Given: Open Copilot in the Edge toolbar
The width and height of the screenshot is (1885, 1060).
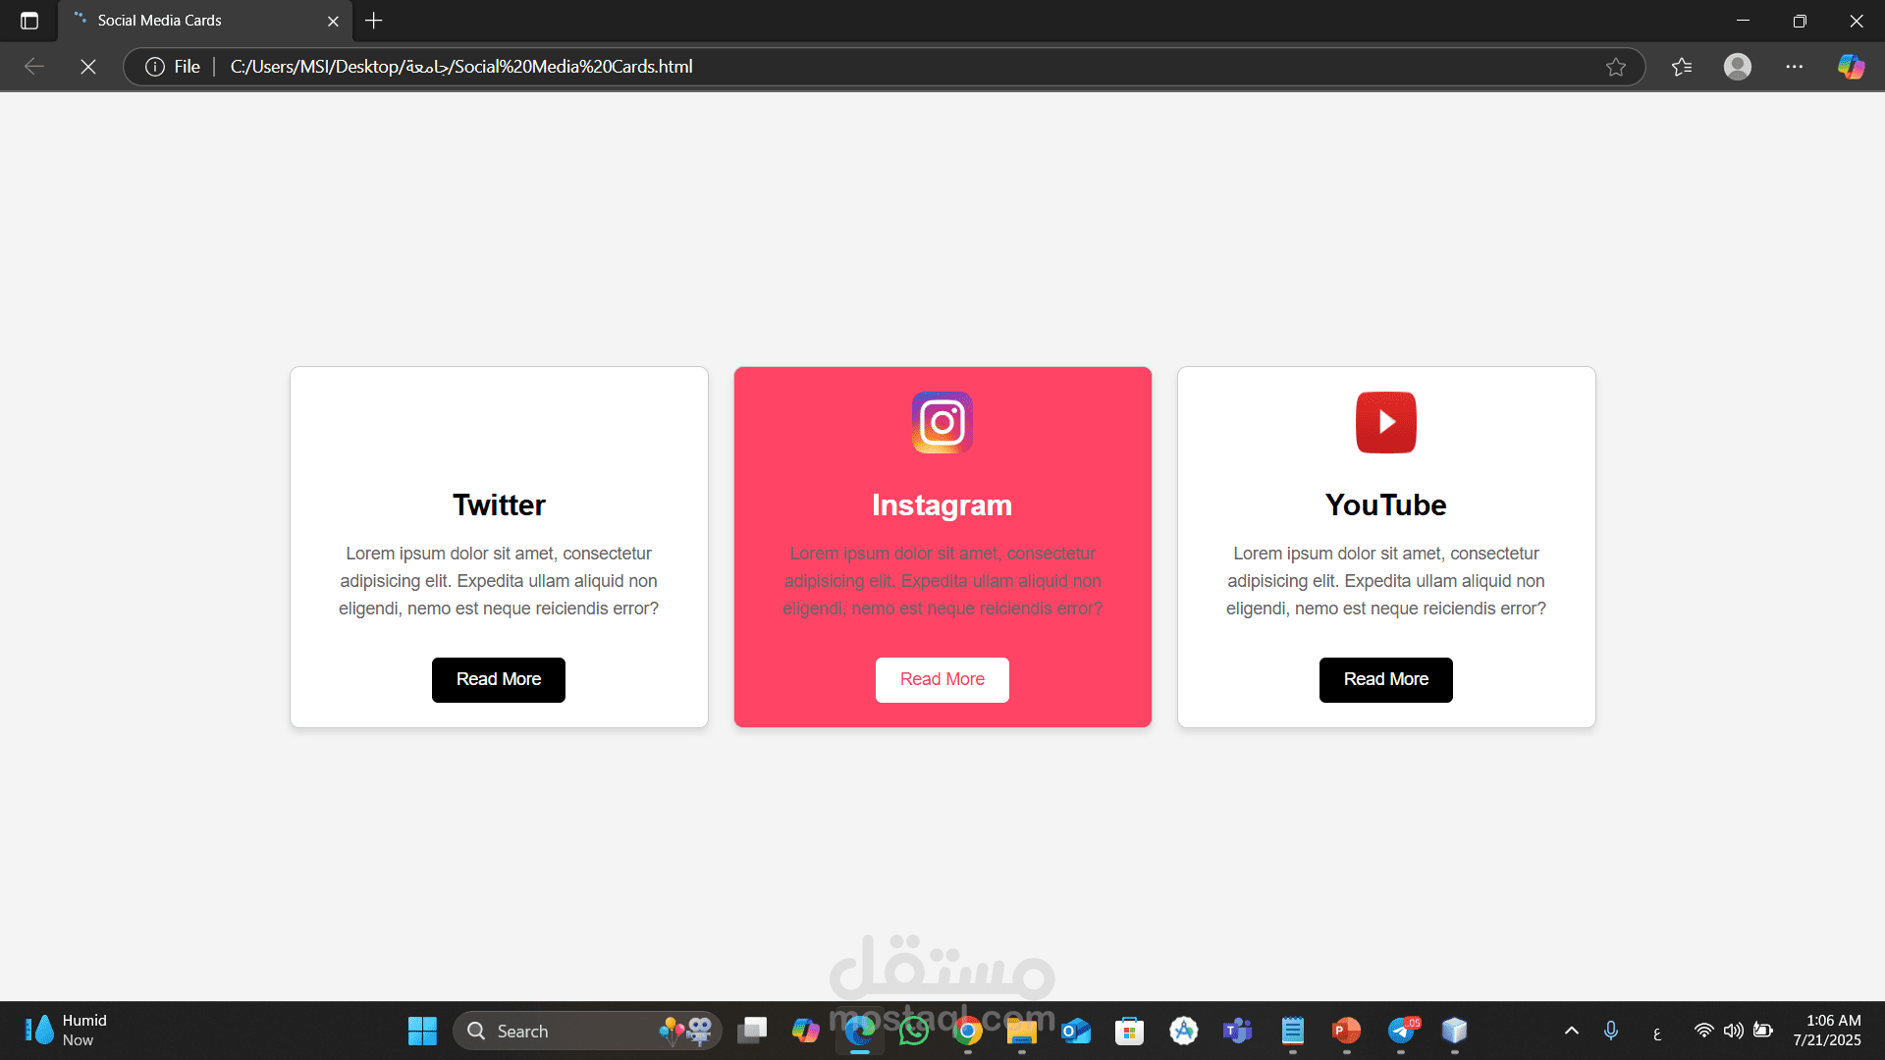Looking at the screenshot, I should coord(1852,67).
